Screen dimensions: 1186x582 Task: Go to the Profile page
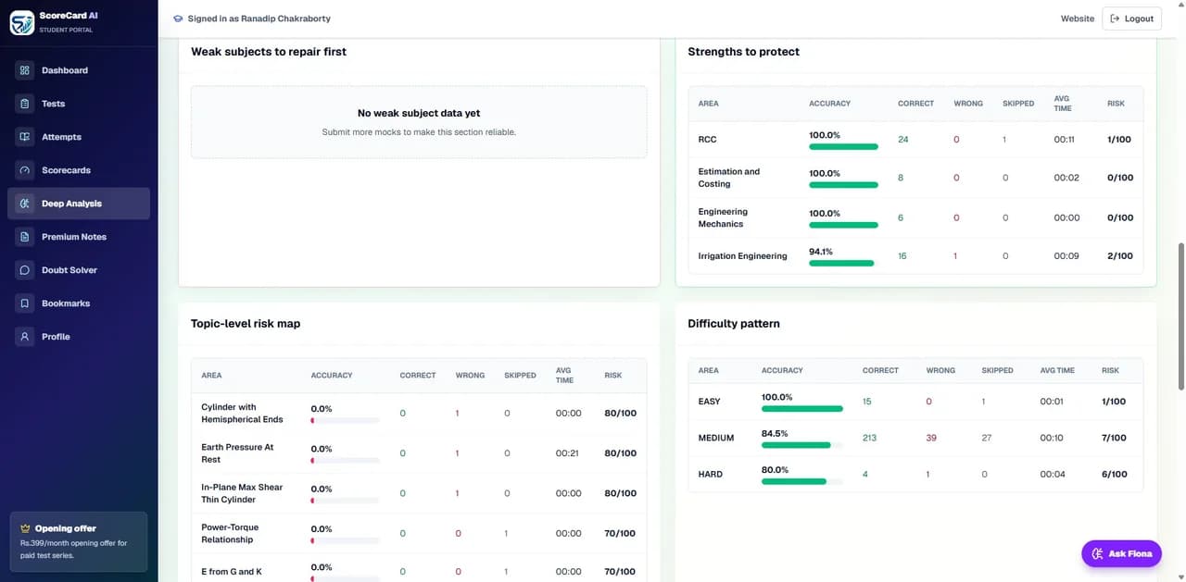click(x=79, y=337)
